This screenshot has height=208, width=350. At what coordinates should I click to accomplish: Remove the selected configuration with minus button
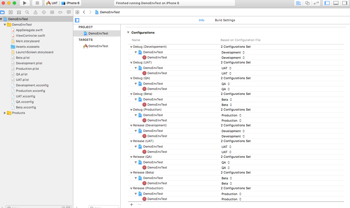[x=139, y=204]
